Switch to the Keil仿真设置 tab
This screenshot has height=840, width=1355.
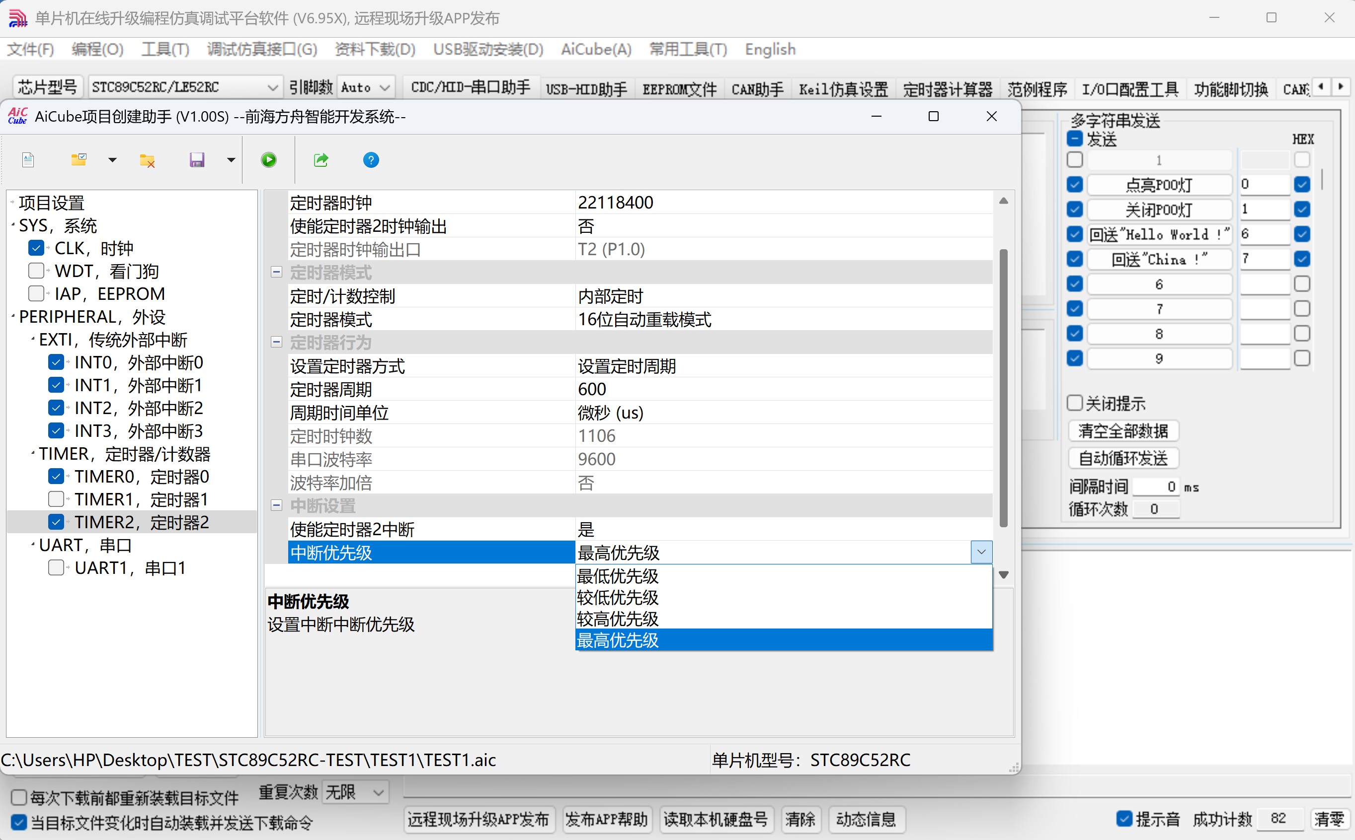(843, 89)
